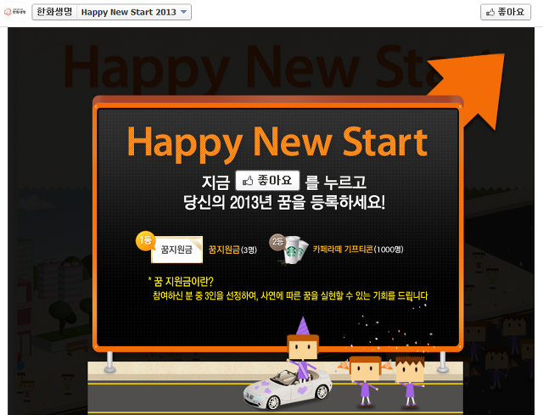Viewport: 543px width, 415px height.
Task: Click the 좋아요 button inside the billboard
Action: 267,181
